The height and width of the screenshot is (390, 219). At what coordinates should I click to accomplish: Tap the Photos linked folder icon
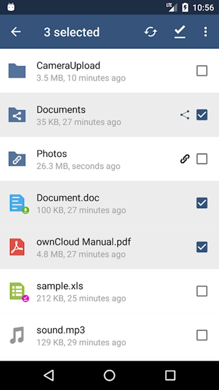click(17, 159)
